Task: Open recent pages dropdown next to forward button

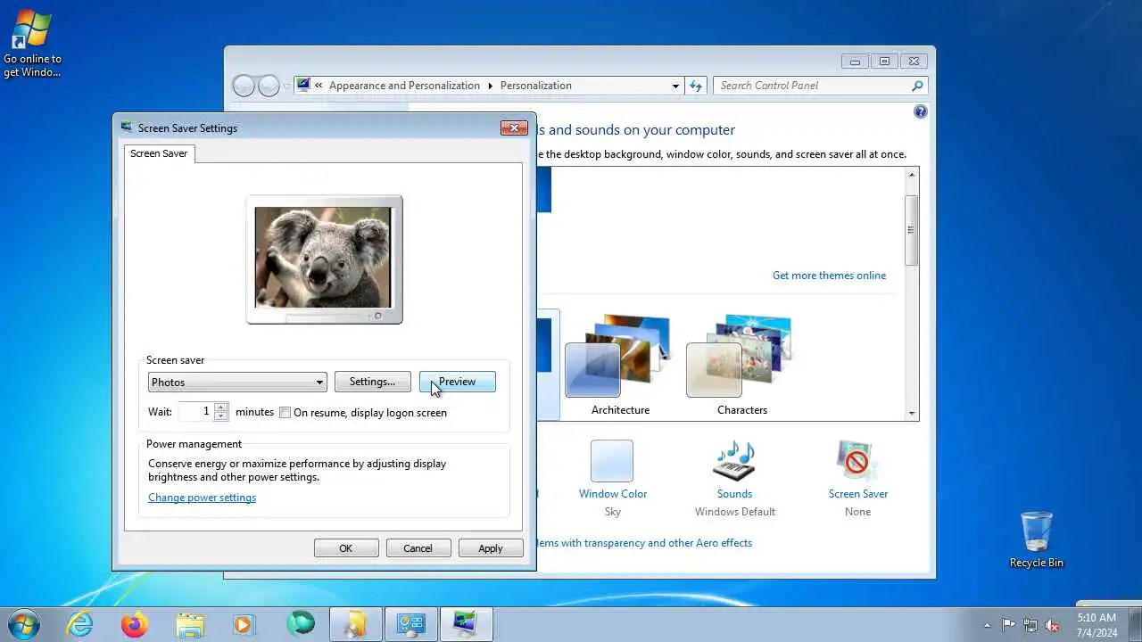Action: (286, 86)
